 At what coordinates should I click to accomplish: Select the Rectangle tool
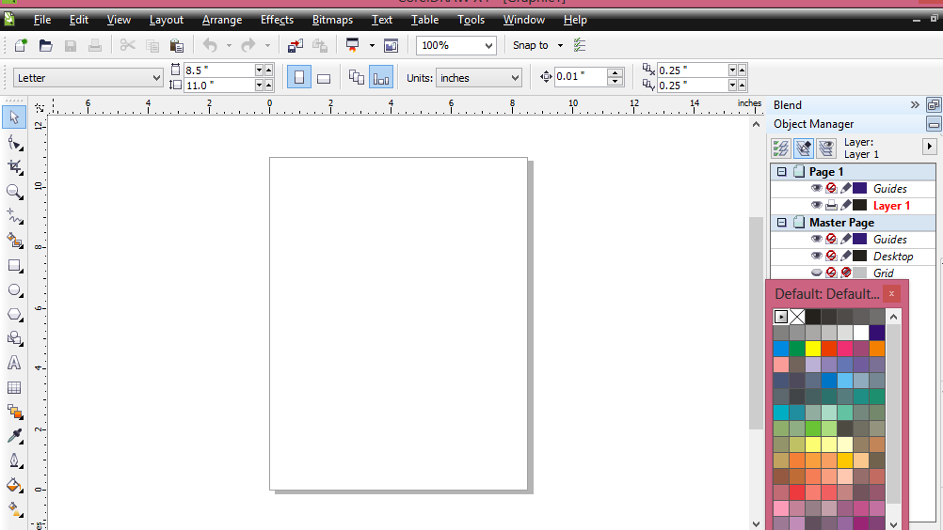pyautogui.click(x=14, y=265)
